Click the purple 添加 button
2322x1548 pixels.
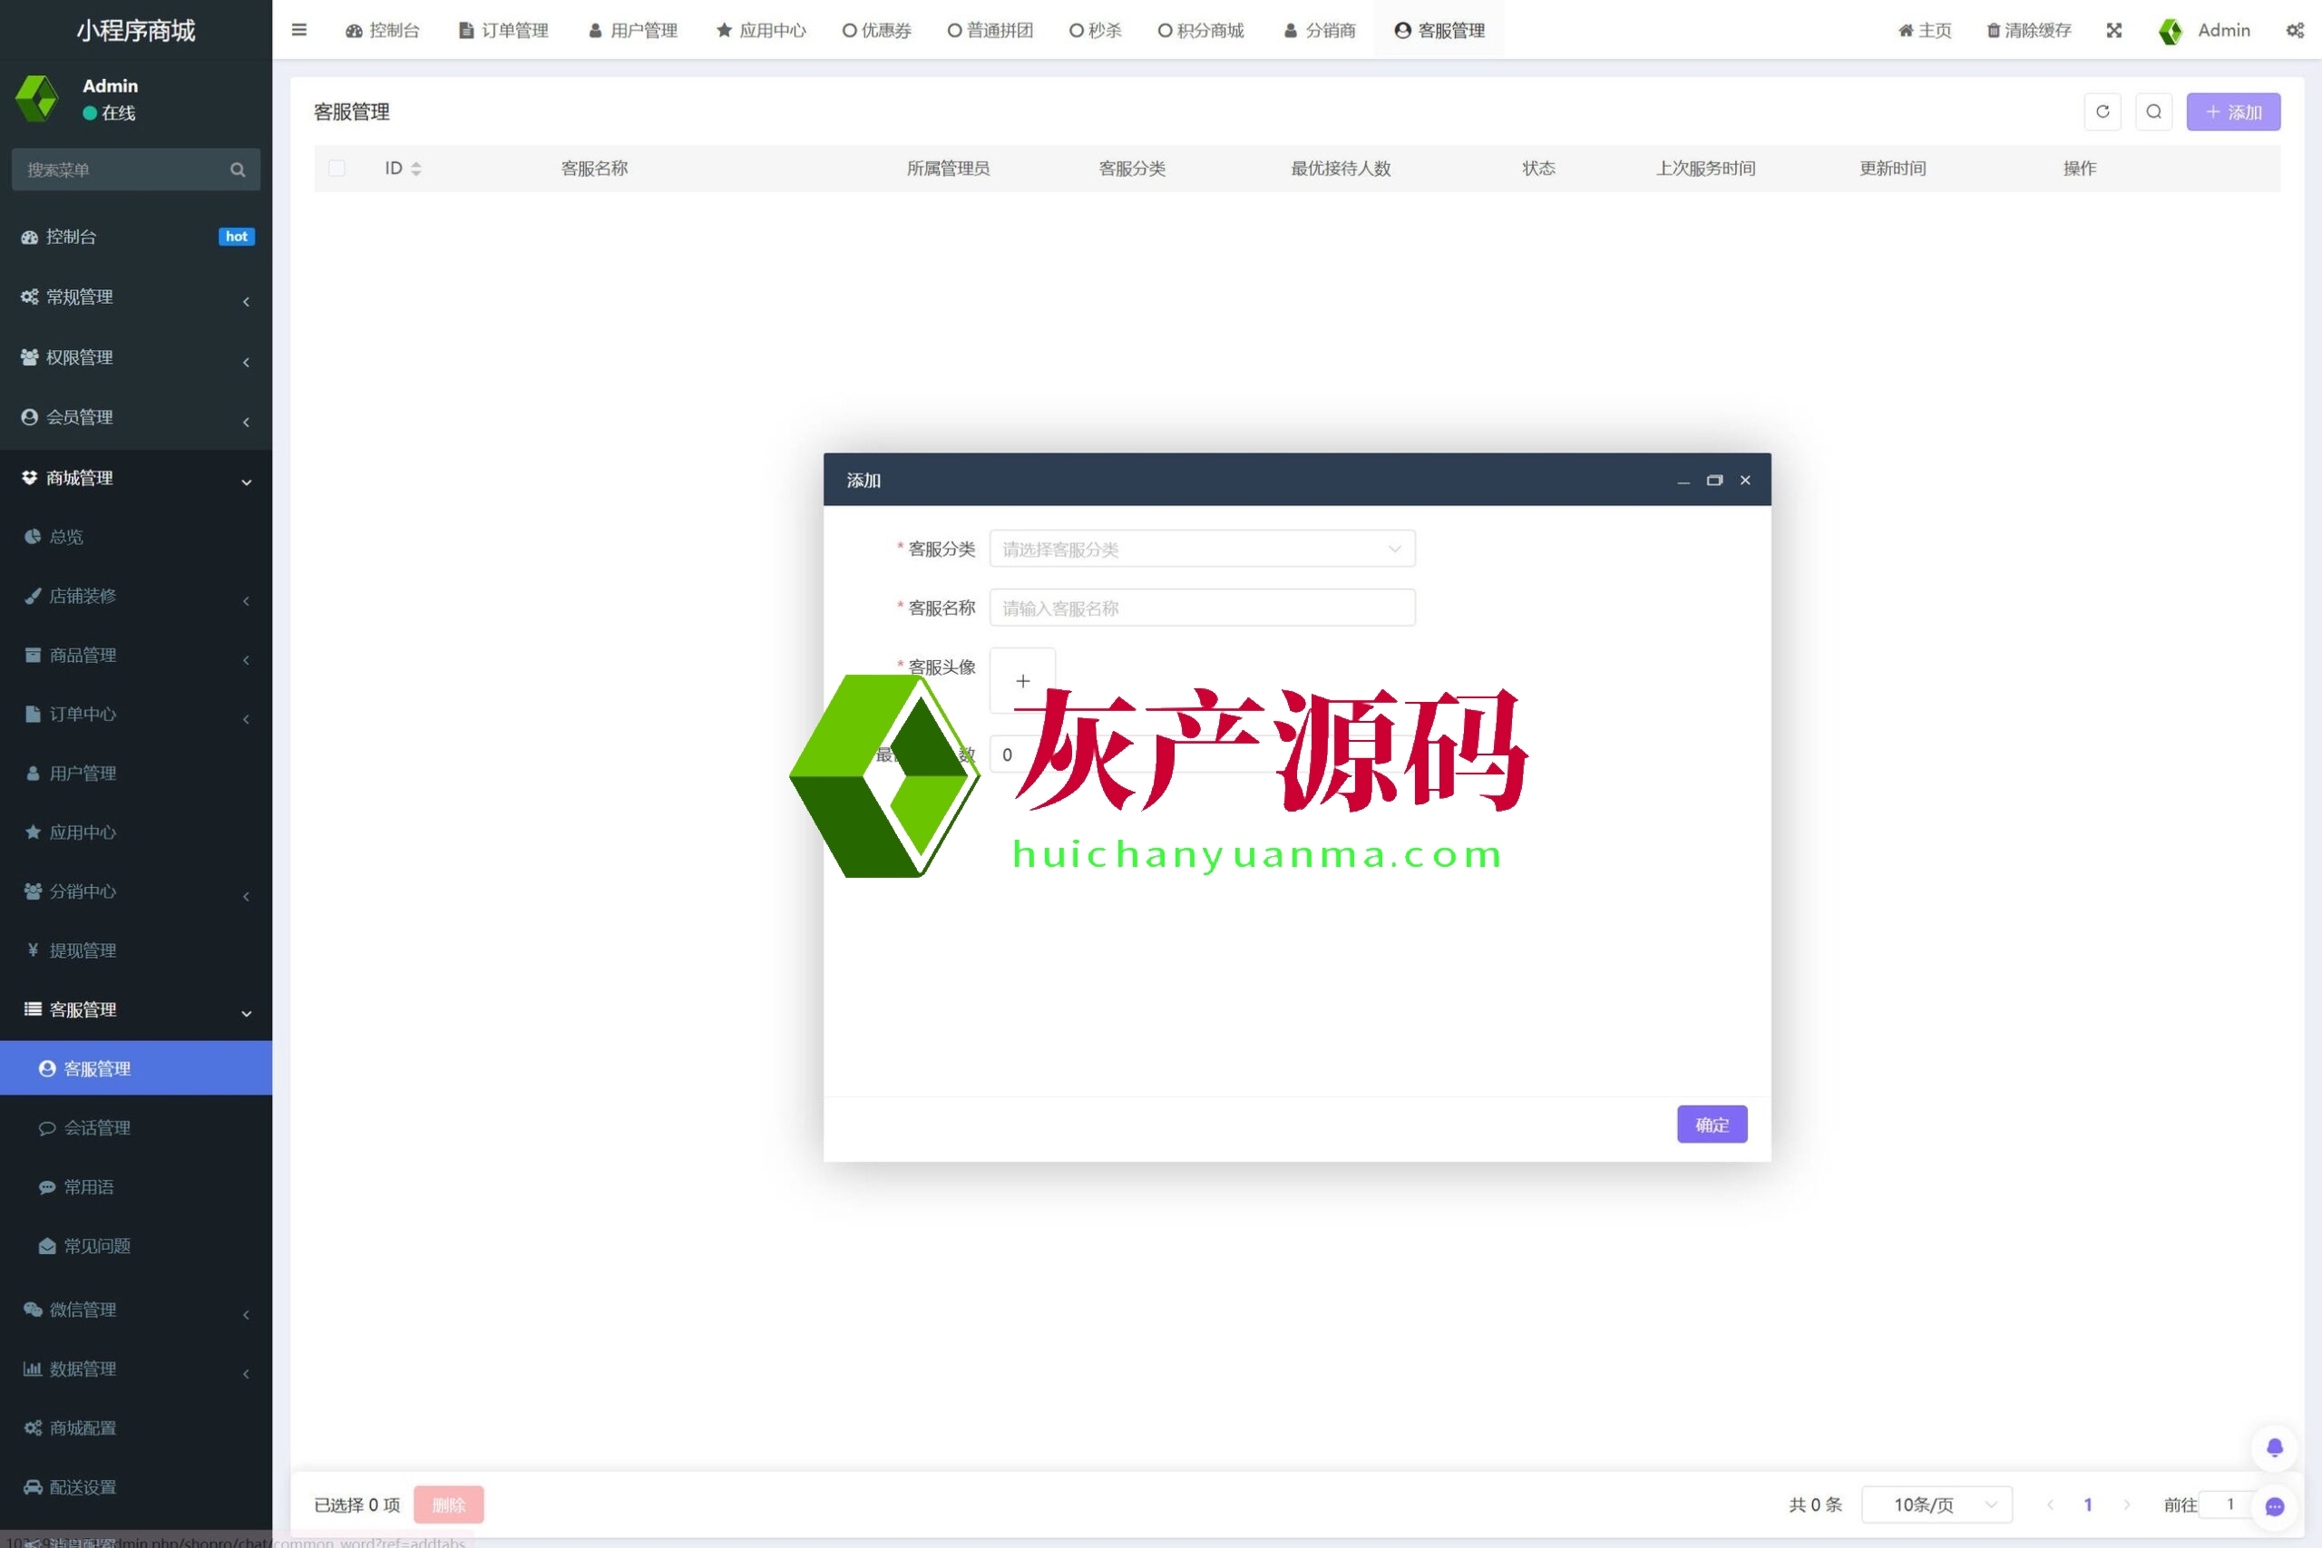(2232, 112)
